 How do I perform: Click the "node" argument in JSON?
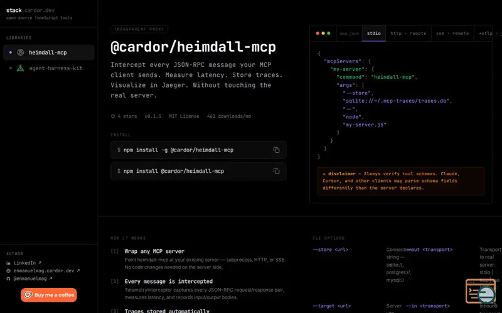(353, 117)
